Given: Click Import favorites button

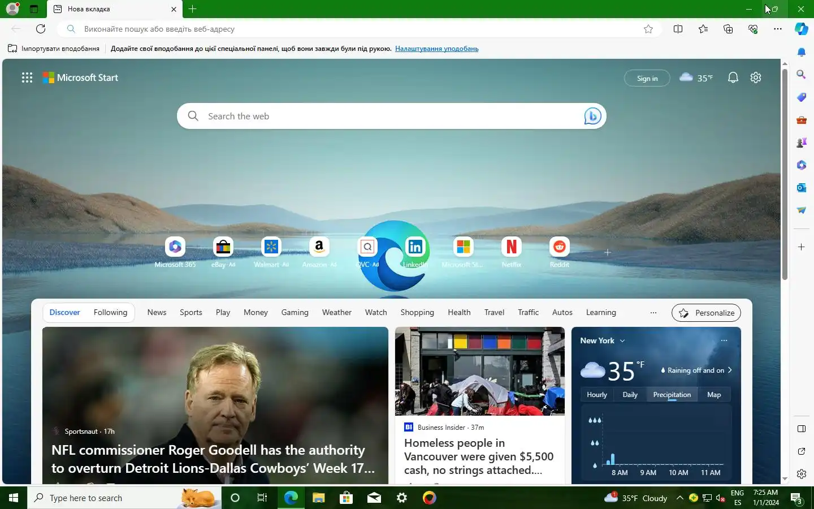Looking at the screenshot, I should point(54,49).
